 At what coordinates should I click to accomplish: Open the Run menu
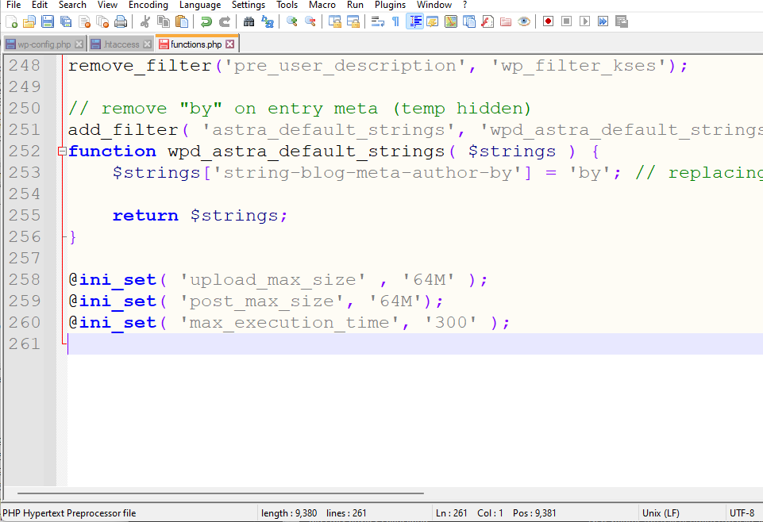pyautogui.click(x=355, y=5)
